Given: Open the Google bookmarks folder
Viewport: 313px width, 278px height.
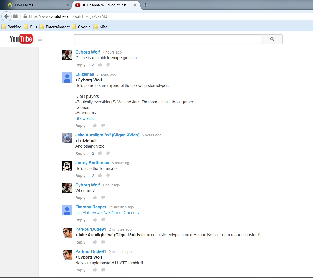Looking at the screenshot, I should coord(81,27).
